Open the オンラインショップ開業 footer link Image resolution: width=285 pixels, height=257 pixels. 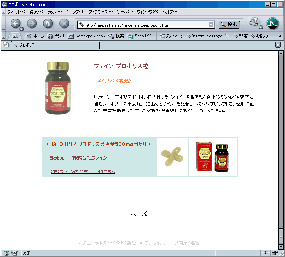click(166, 242)
